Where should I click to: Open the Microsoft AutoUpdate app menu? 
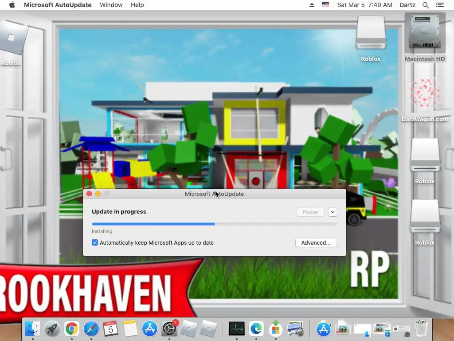(58, 5)
